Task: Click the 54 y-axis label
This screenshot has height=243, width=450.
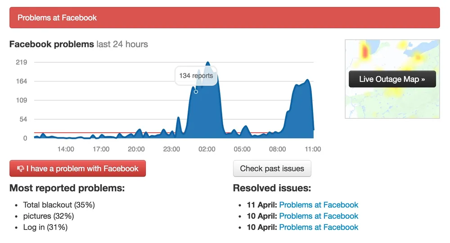Action: tap(23, 119)
